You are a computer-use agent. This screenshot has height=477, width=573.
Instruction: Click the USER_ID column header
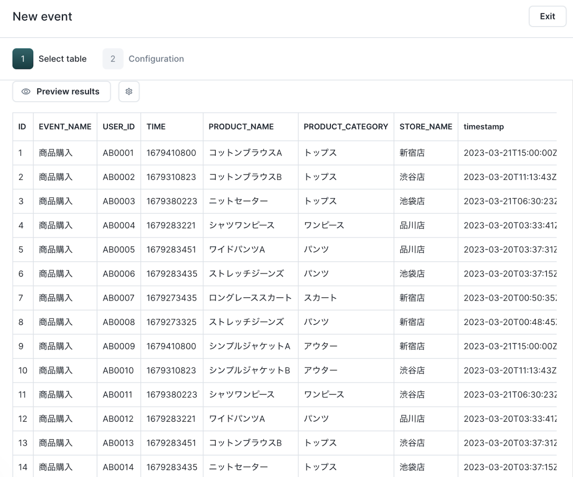click(119, 127)
